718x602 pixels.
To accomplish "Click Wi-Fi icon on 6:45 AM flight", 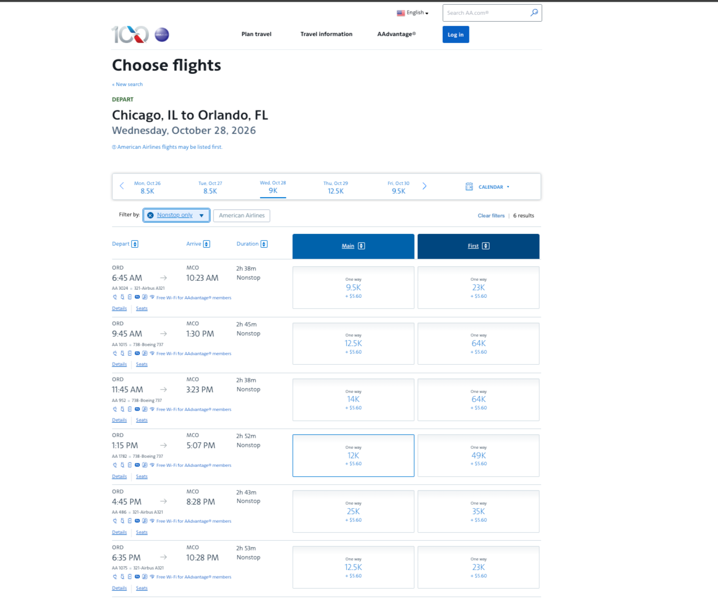I will click(x=152, y=297).
